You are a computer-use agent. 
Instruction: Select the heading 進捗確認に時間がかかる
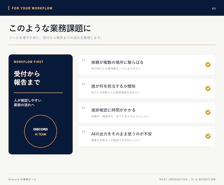click(x=113, y=110)
